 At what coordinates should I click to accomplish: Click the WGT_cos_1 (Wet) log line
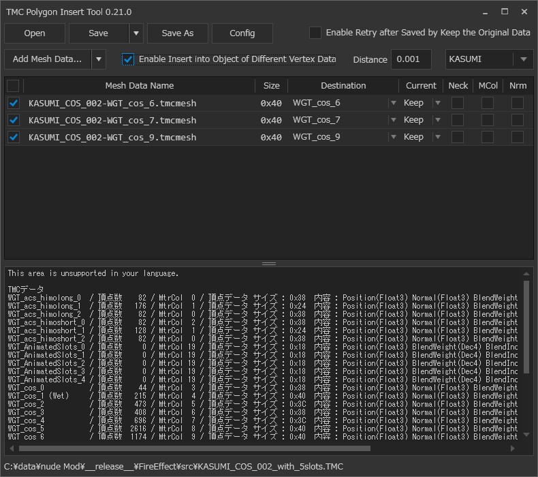pos(262,396)
